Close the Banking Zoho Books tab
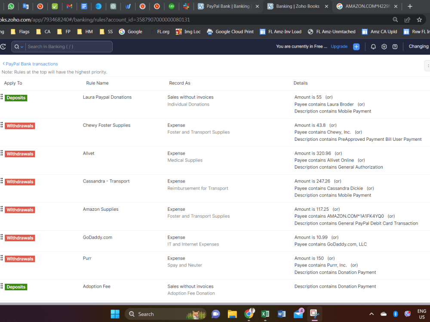 (x=326, y=6)
